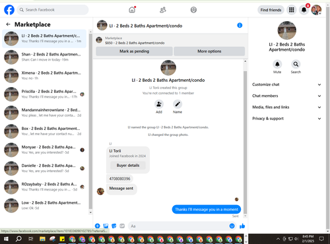Attach a photo file icon

point(106,226)
